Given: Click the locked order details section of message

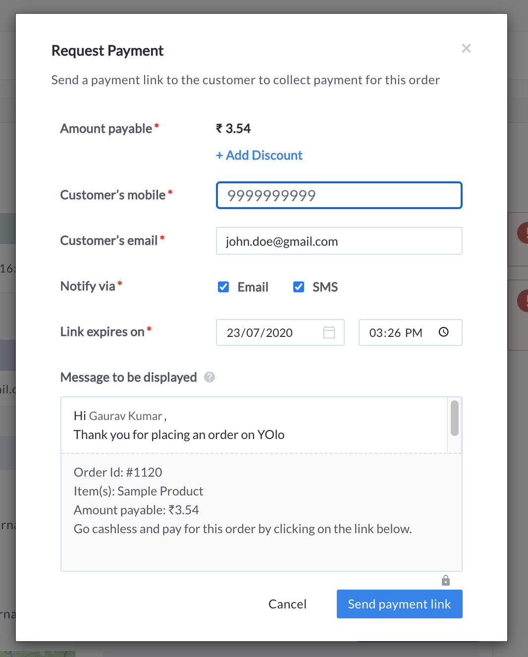Looking at the screenshot, I should 262,512.
